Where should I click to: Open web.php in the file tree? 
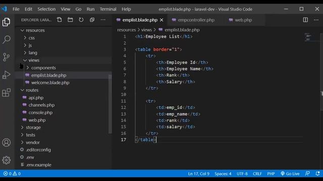pos(37,120)
